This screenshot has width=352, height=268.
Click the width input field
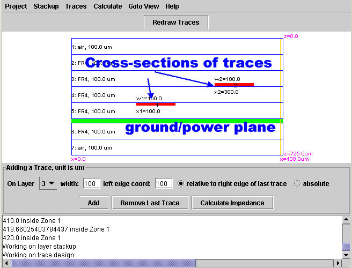[x=92, y=183]
